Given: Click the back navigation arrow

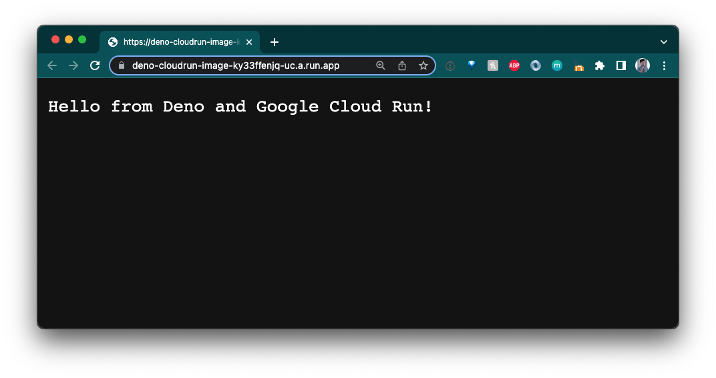Looking at the screenshot, I should (52, 65).
